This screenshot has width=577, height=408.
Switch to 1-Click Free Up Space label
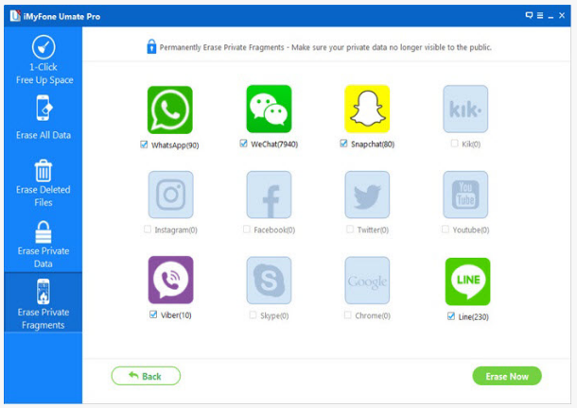pos(44,74)
